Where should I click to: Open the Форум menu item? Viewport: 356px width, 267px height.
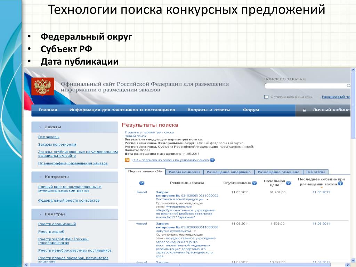click(x=251, y=110)
